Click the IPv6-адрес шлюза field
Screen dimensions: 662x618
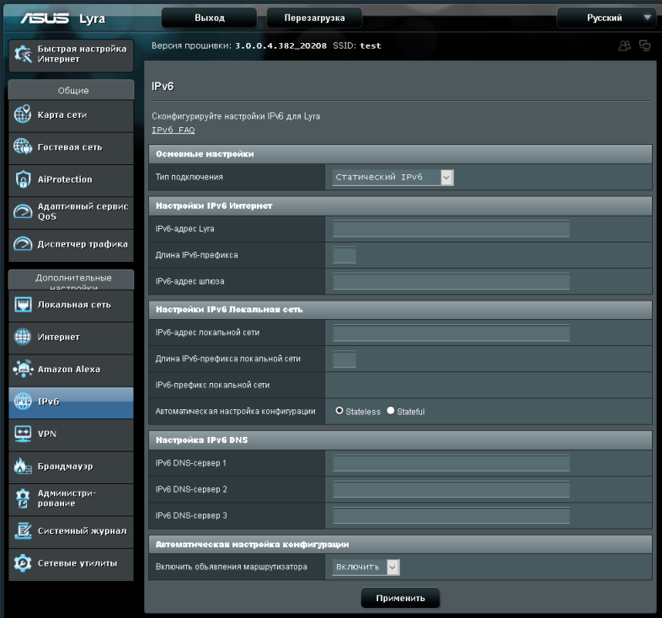(x=451, y=281)
